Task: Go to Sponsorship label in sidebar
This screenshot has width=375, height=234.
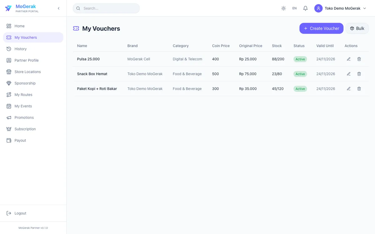Action: tap(25, 83)
